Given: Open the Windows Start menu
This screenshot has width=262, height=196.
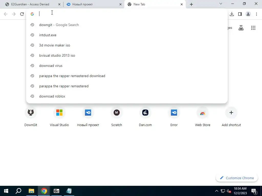Looking at the screenshot, I should 6,191.
